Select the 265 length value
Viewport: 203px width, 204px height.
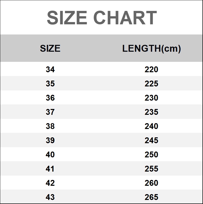pyautogui.click(x=151, y=197)
